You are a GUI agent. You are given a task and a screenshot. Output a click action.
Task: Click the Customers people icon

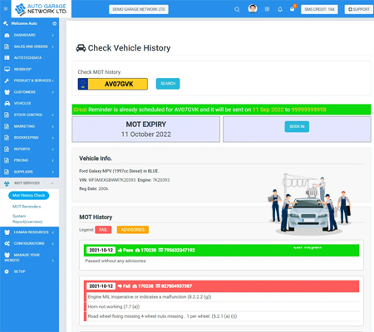tap(7, 92)
